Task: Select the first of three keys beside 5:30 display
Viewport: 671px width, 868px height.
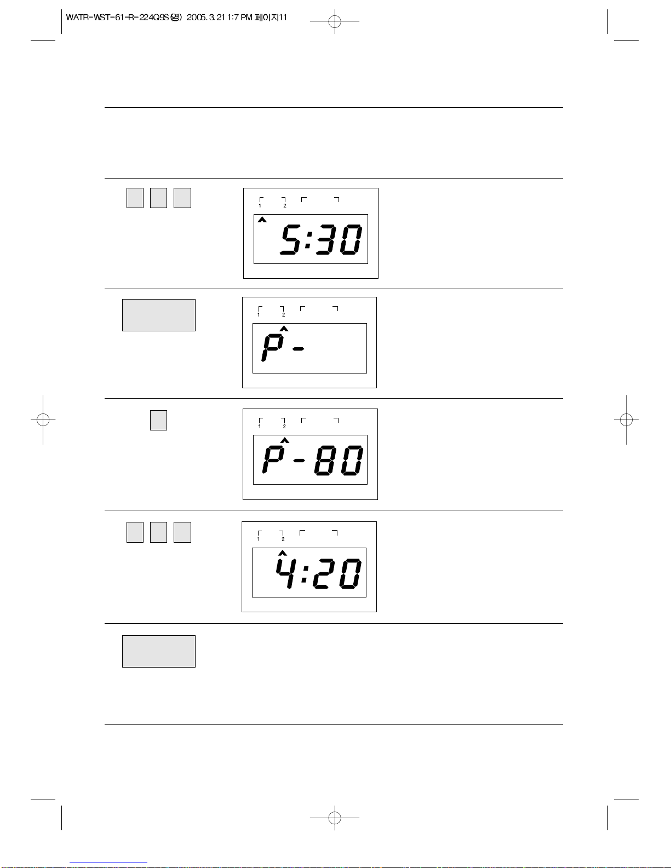Action: [135, 198]
